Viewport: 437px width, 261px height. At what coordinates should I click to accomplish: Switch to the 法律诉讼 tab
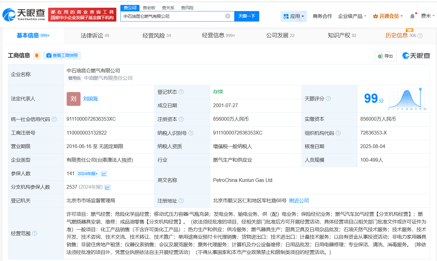click(95, 35)
